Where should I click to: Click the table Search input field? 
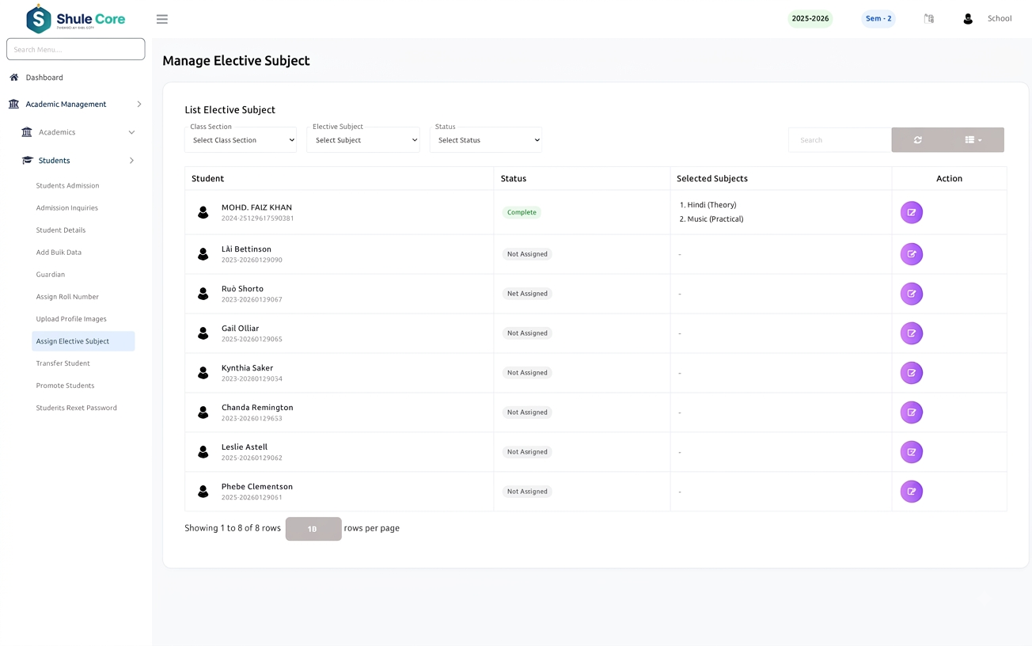point(840,140)
